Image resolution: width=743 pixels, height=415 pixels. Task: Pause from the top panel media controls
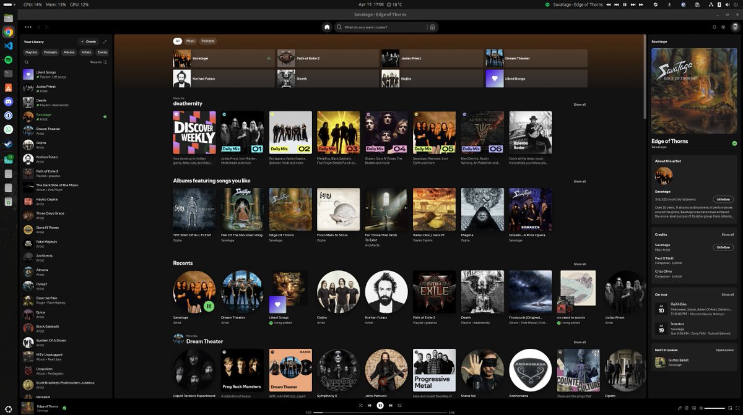click(624, 4)
